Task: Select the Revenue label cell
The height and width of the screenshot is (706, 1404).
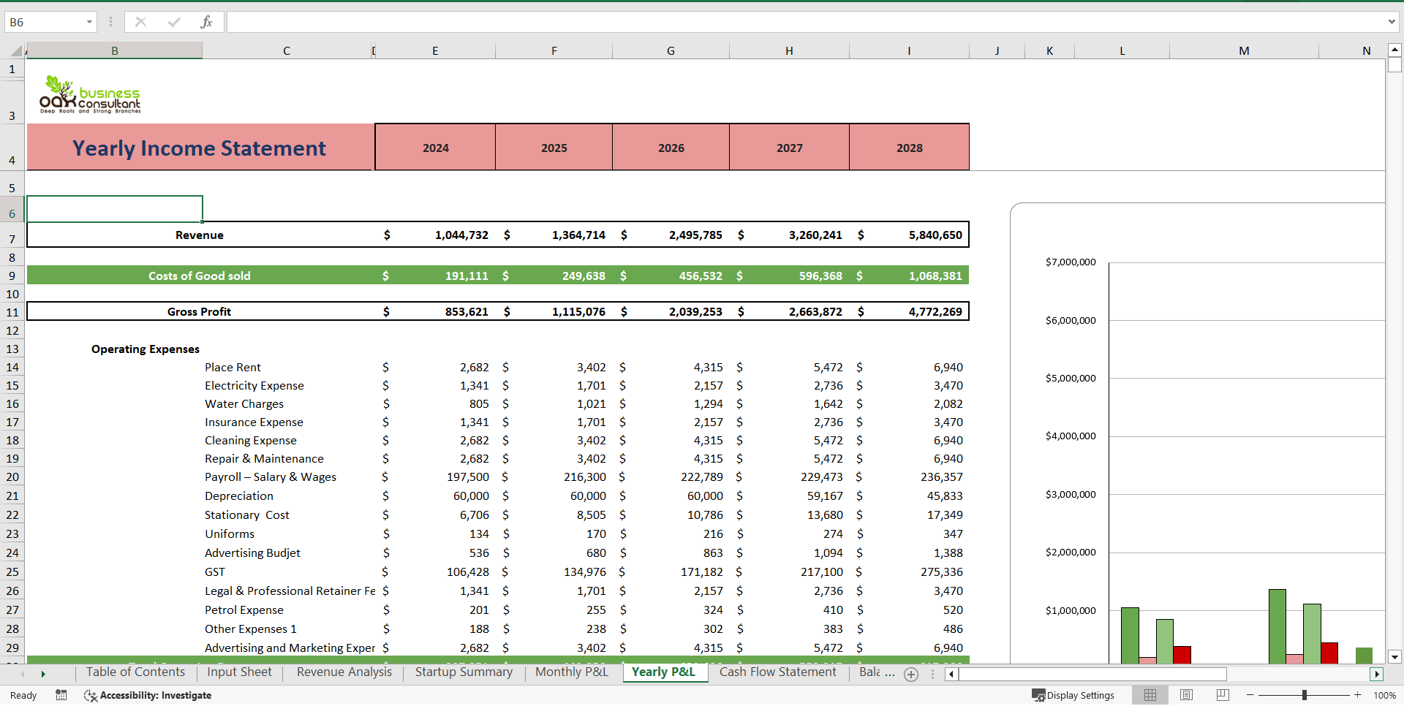Action: [200, 235]
